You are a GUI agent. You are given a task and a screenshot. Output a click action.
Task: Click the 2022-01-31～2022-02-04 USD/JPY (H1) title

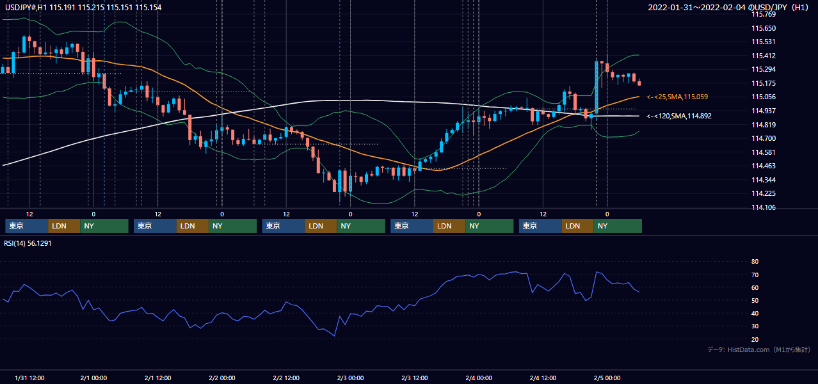729,7
